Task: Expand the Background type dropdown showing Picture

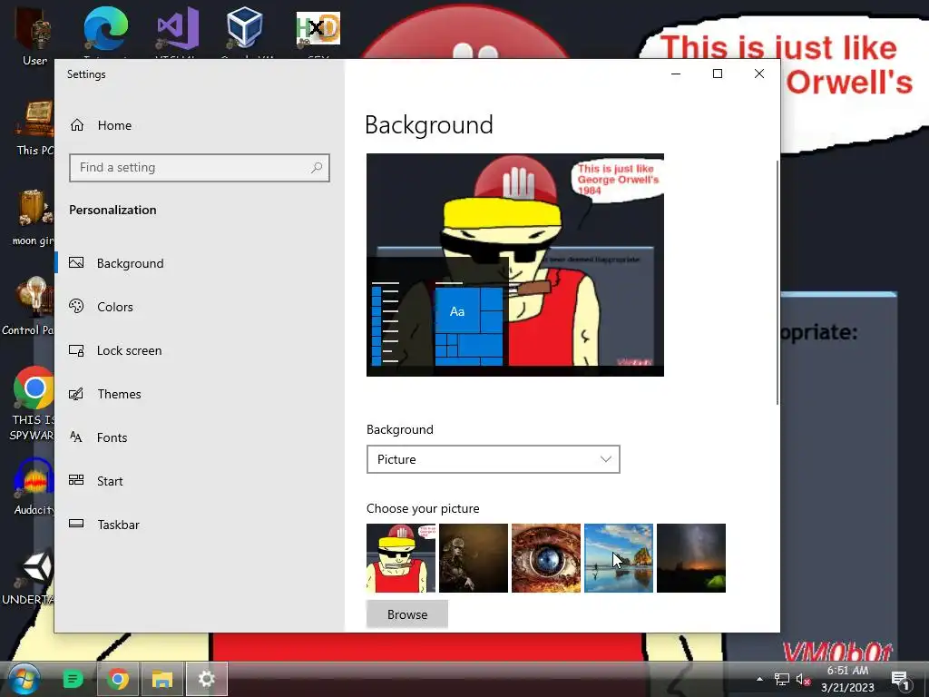Action: tap(493, 459)
